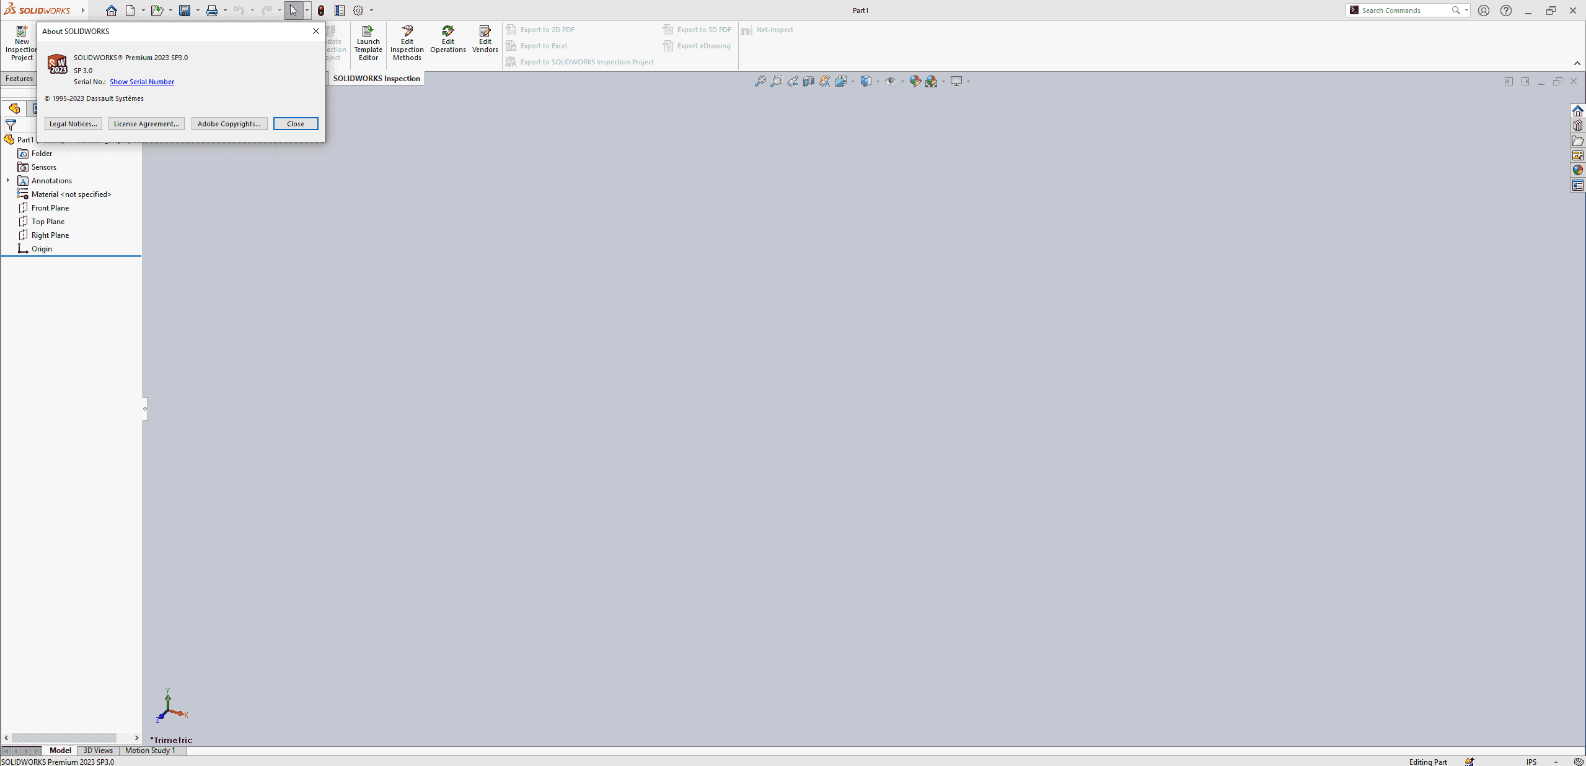Click Previous View icon
The image size is (1586, 766).
(793, 81)
